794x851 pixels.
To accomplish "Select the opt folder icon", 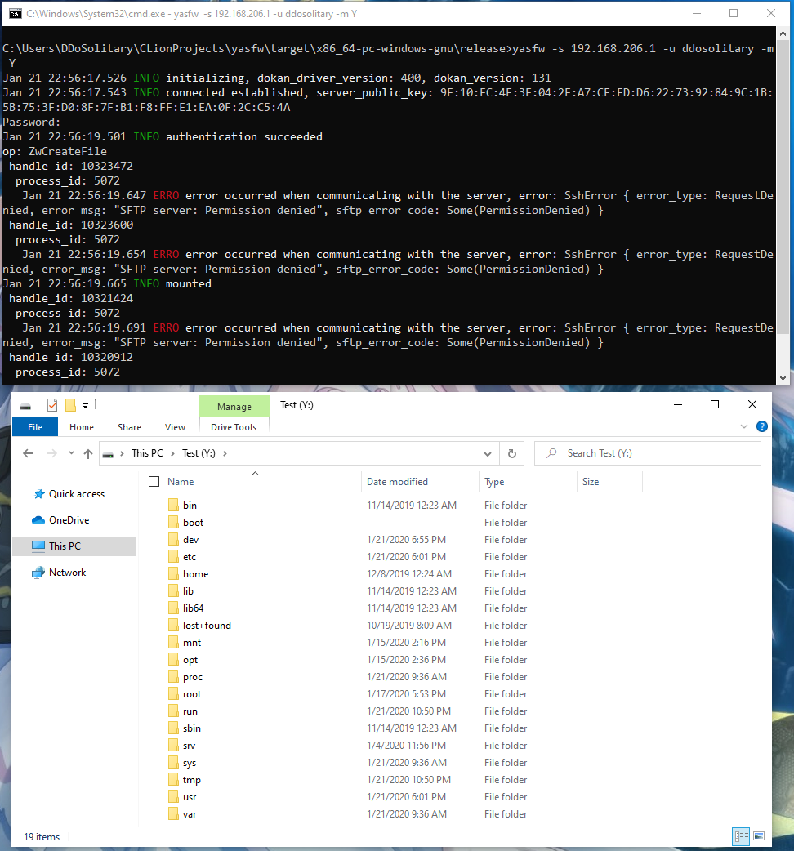I will coord(173,660).
